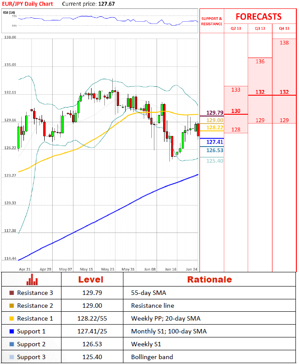Click the 129.79 cell in Level column
299x364 pixels.
pyautogui.click(x=92, y=293)
